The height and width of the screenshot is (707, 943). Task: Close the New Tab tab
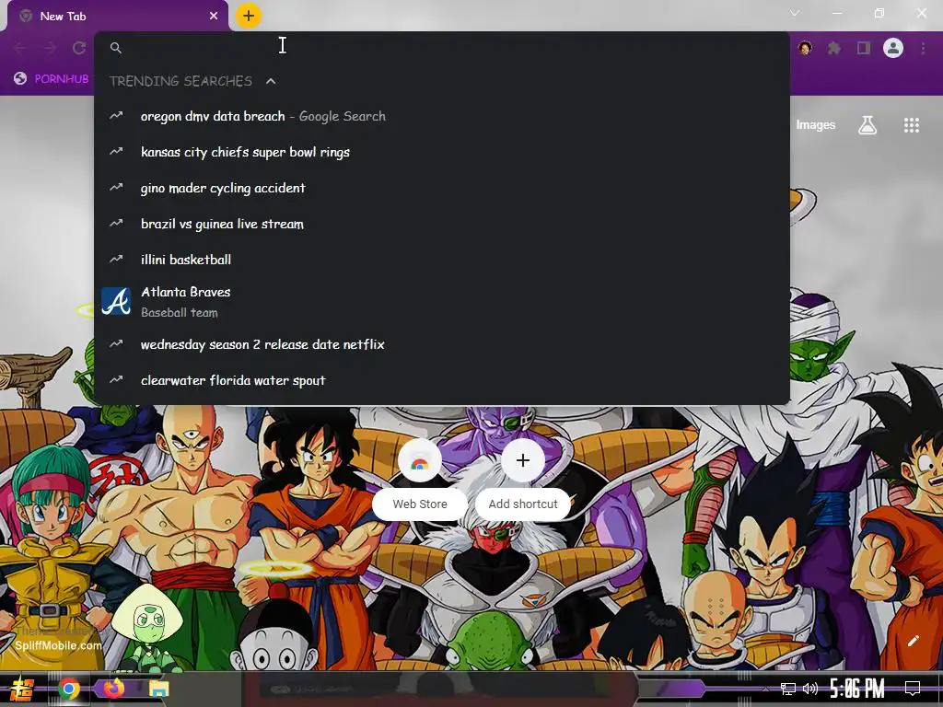(x=214, y=17)
